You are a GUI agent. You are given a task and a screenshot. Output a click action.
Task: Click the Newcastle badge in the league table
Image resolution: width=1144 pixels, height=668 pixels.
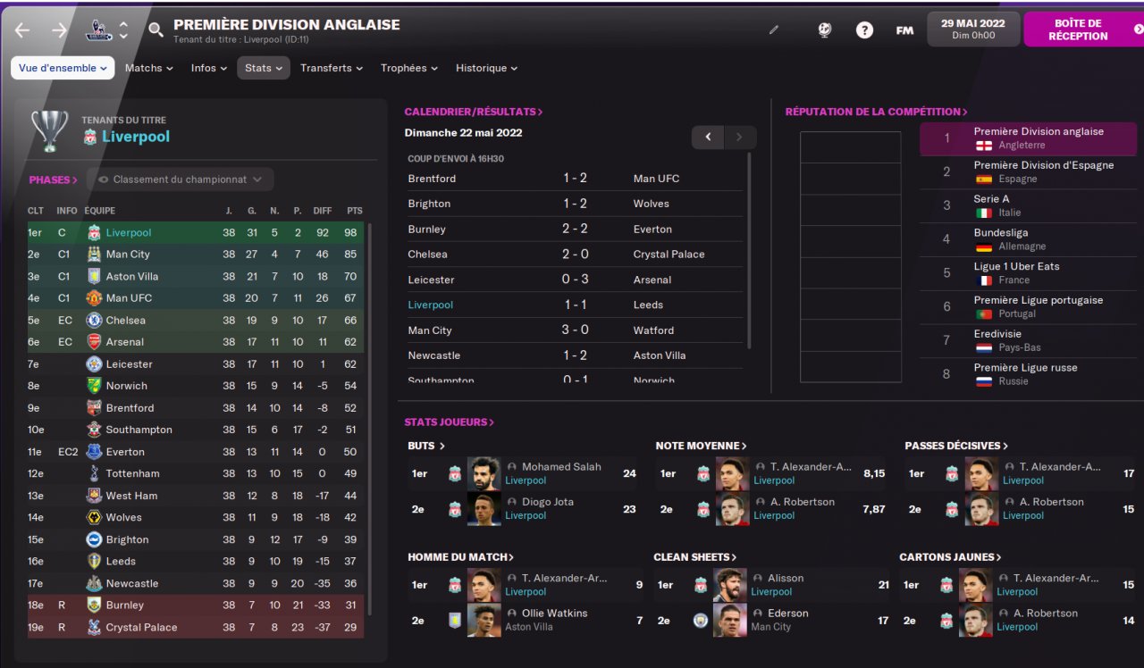94,583
